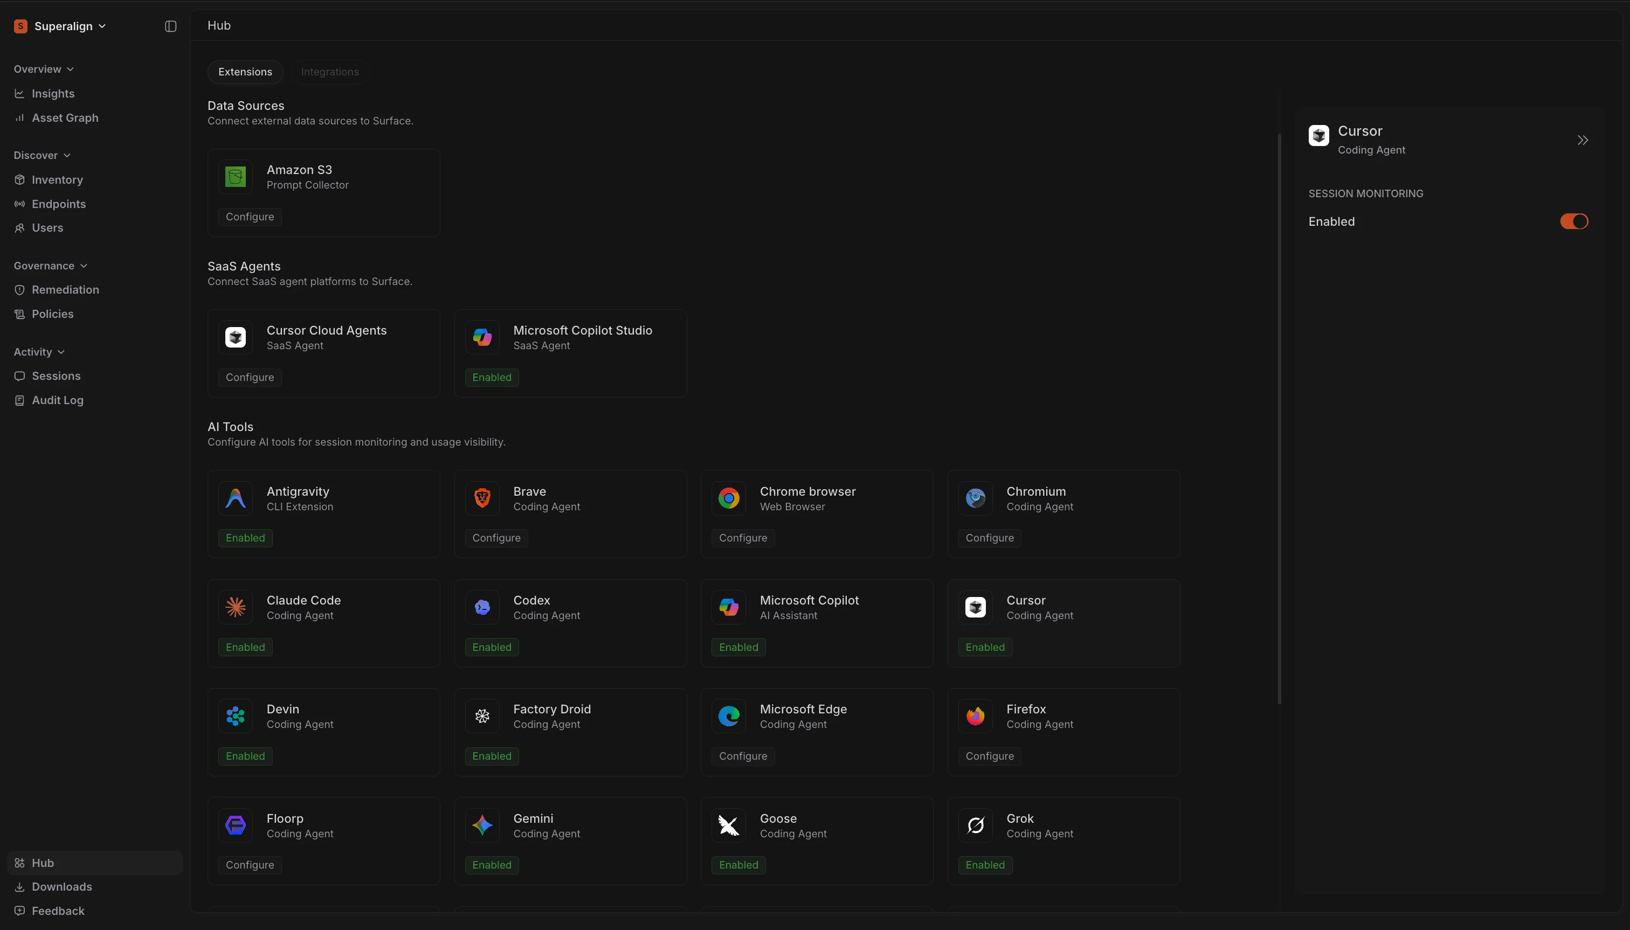Click the Devin logo icon

tap(236, 716)
